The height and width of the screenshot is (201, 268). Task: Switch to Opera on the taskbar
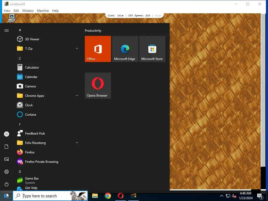coord(120,196)
